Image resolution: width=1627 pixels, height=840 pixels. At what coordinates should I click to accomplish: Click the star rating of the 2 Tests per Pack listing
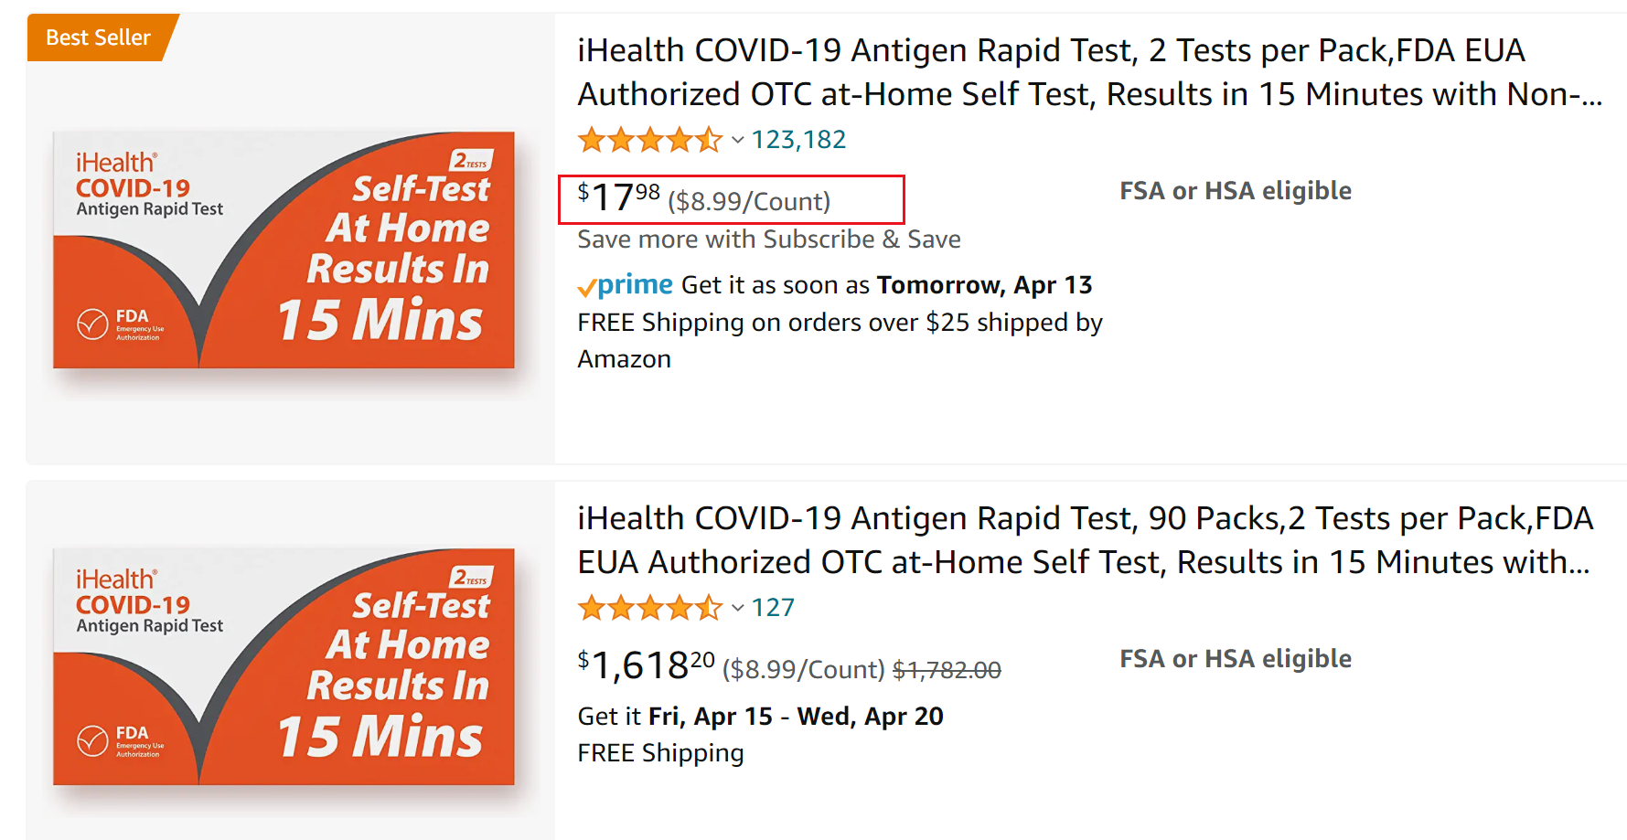pos(649,140)
